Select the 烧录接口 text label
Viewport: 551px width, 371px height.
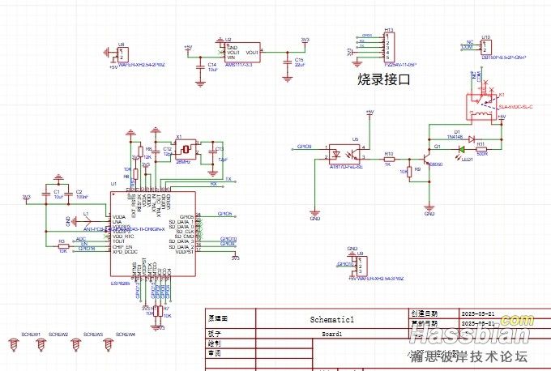pyautogui.click(x=384, y=79)
